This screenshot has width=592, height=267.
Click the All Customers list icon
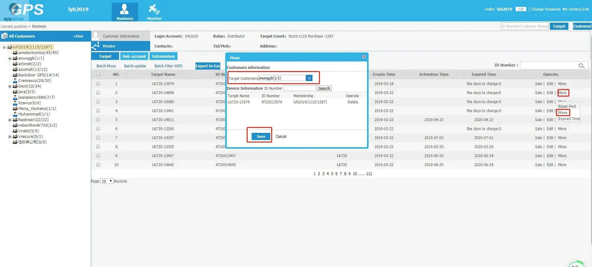click(4, 36)
